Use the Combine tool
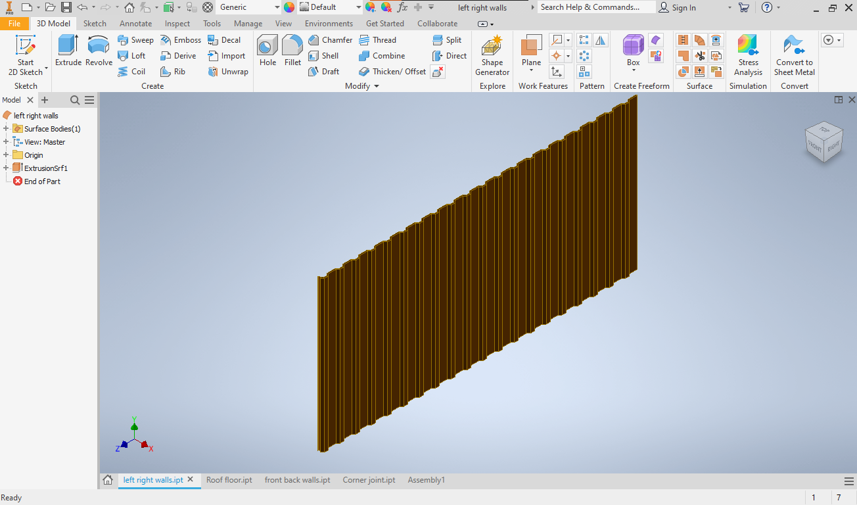 click(x=382, y=56)
